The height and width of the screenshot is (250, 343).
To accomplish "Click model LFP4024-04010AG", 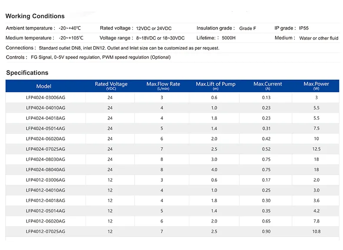I will tap(46, 108).
